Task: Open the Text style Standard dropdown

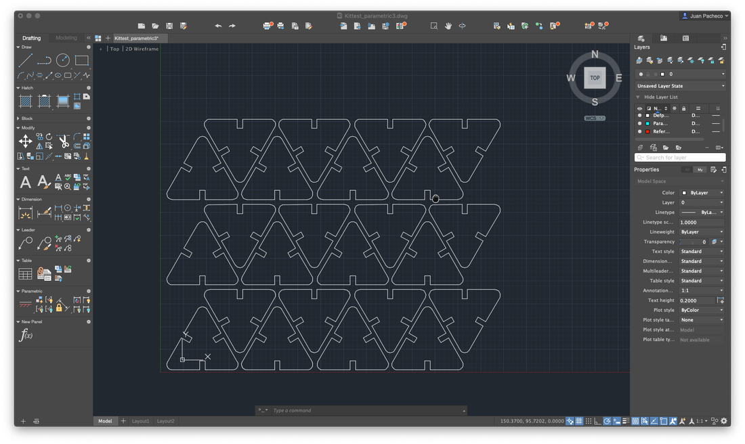Action: (702, 251)
